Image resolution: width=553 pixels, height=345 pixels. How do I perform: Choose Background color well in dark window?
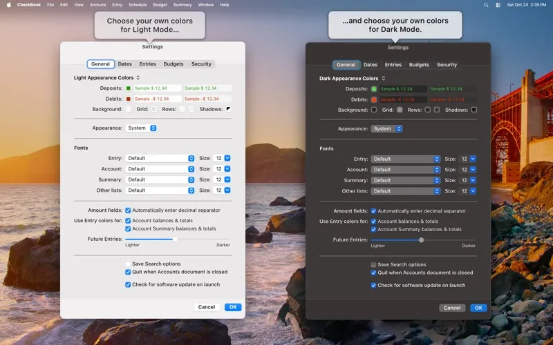pyautogui.click(x=374, y=110)
